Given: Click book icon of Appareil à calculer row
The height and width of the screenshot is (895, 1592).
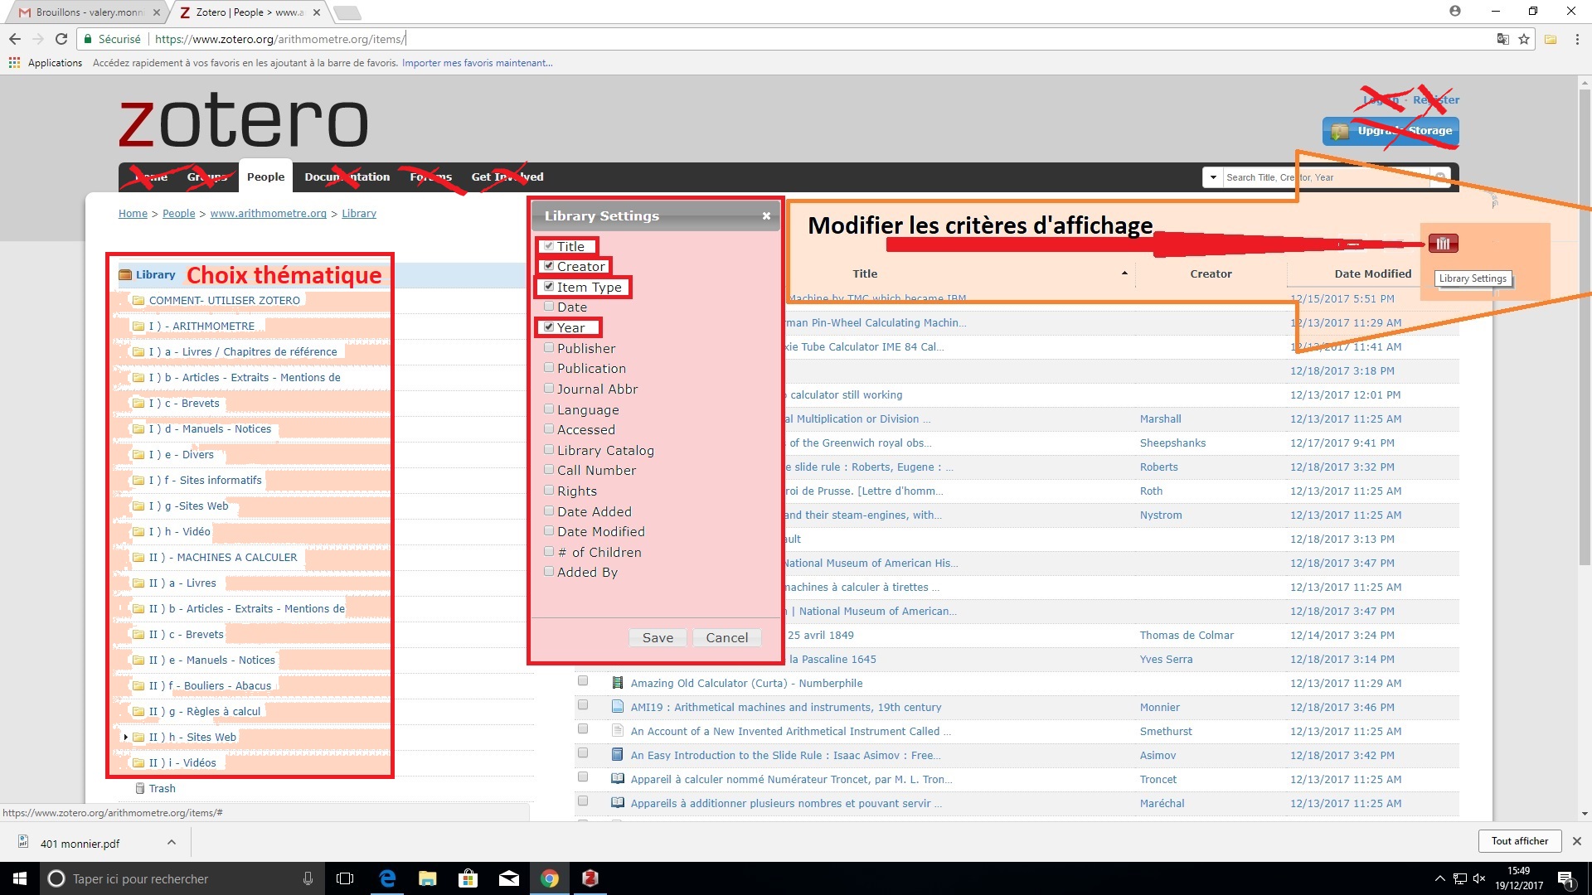Looking at the screenshot, I should tap(617, 779).
